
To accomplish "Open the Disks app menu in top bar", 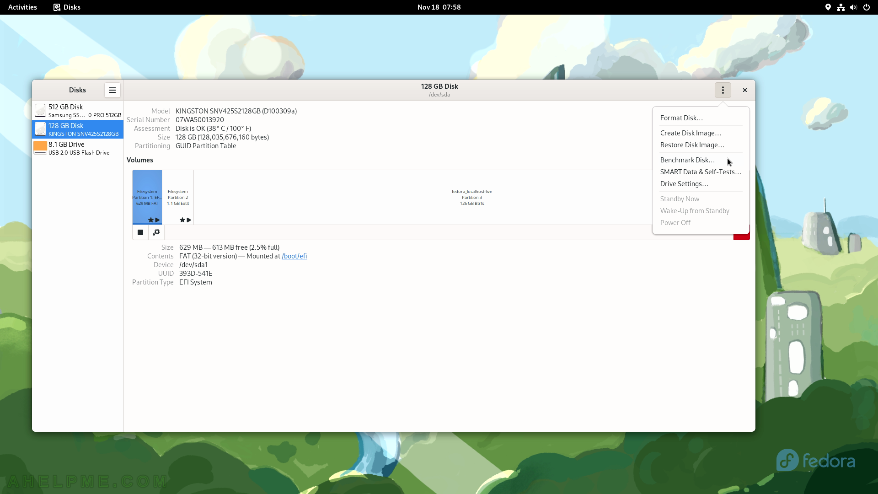I will coord(67,7).
